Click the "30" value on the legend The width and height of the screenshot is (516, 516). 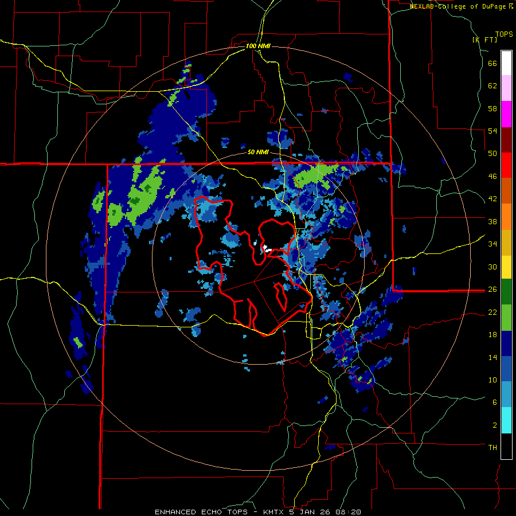click(x=492, y=267)
